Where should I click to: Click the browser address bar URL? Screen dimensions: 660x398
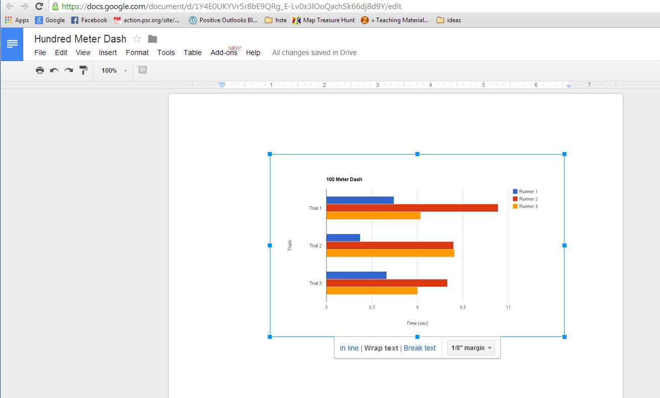pos(231,7)
